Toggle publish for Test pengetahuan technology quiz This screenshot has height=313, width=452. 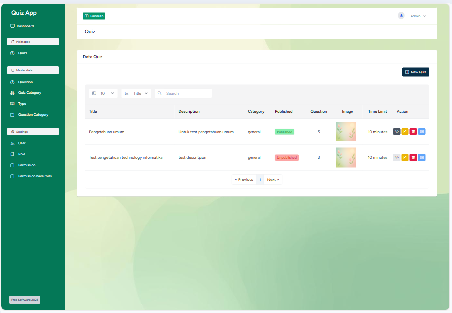click(397, 158)
